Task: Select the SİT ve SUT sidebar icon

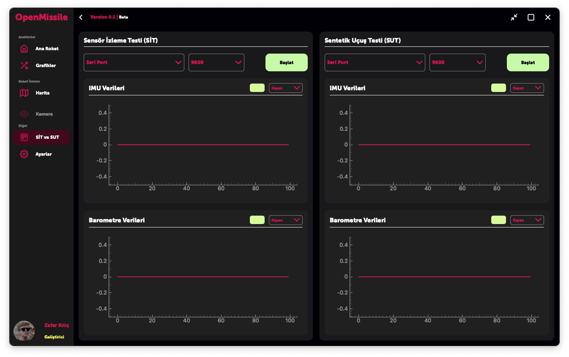Action: [24, 137]
